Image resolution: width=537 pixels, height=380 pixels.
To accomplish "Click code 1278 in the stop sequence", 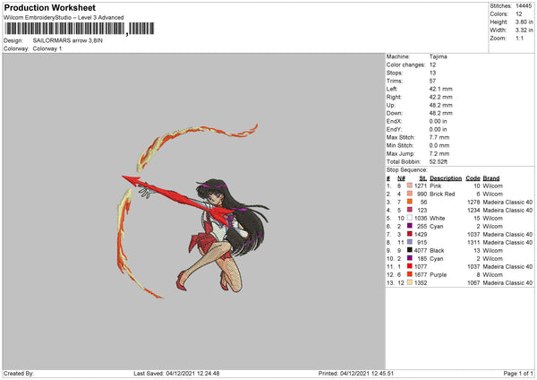I will pos(473,202).
